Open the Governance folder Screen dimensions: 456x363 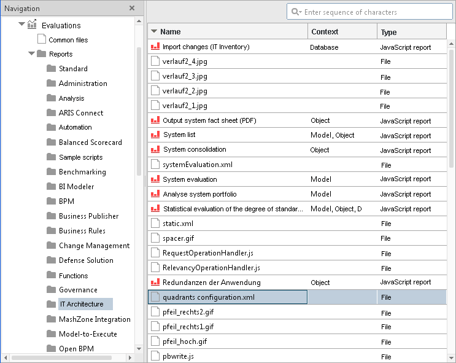[78, 290]
